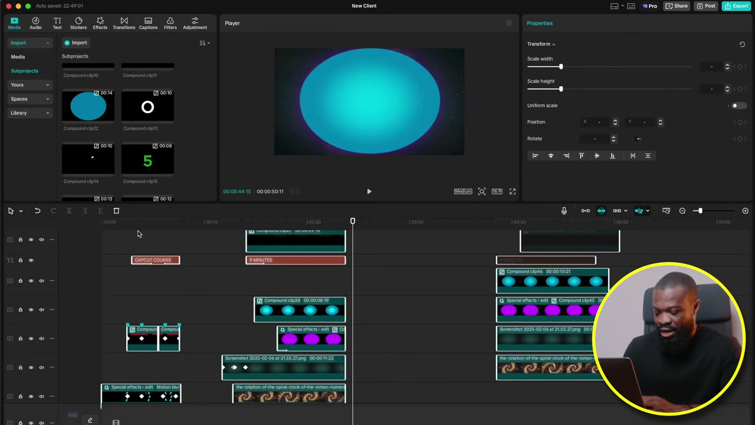The height and width of the screenshot is (425, 755).
Task: Select the Compound clip13 thumbnail
Action: (x=147, y=106)
